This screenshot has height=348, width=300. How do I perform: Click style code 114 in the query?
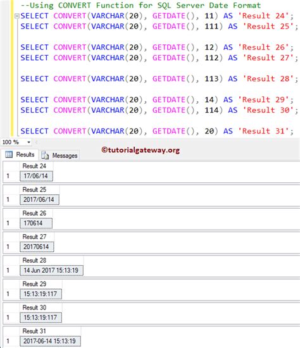[211, 110]
